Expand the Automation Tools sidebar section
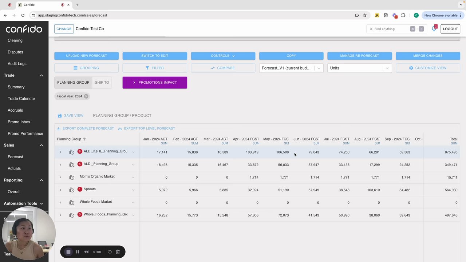Screen dimensions: 466x262 tap(42, 203)
